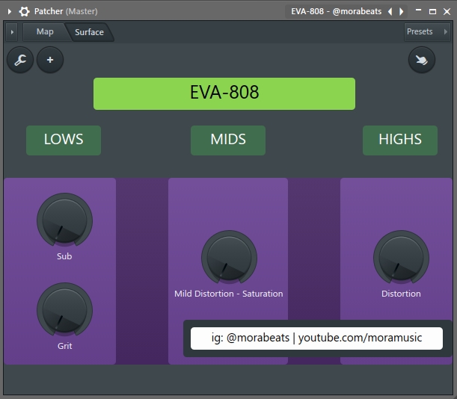Open plugin menu arrow in title bar
The width and height of the screenshot is (457, 399).
[x=9, y=11]
